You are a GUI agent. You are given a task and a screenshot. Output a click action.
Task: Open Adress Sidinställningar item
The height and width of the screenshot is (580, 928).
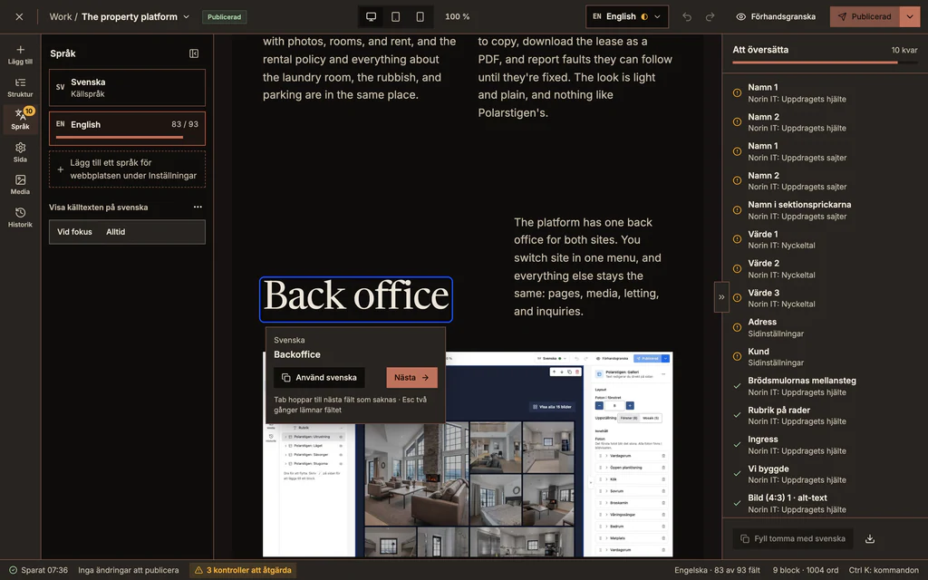click(825, 327)
